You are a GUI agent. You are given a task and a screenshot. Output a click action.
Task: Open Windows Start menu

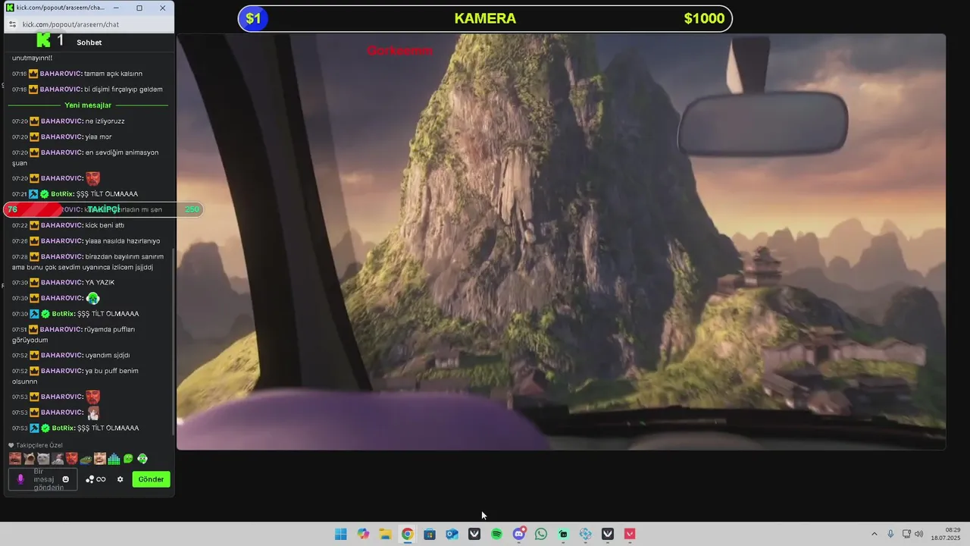tap(341, 534)
